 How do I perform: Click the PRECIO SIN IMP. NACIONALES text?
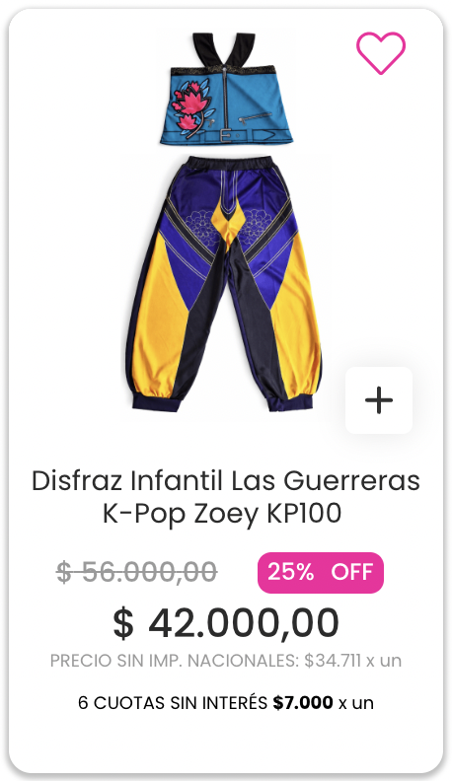(x=175, y=661)
